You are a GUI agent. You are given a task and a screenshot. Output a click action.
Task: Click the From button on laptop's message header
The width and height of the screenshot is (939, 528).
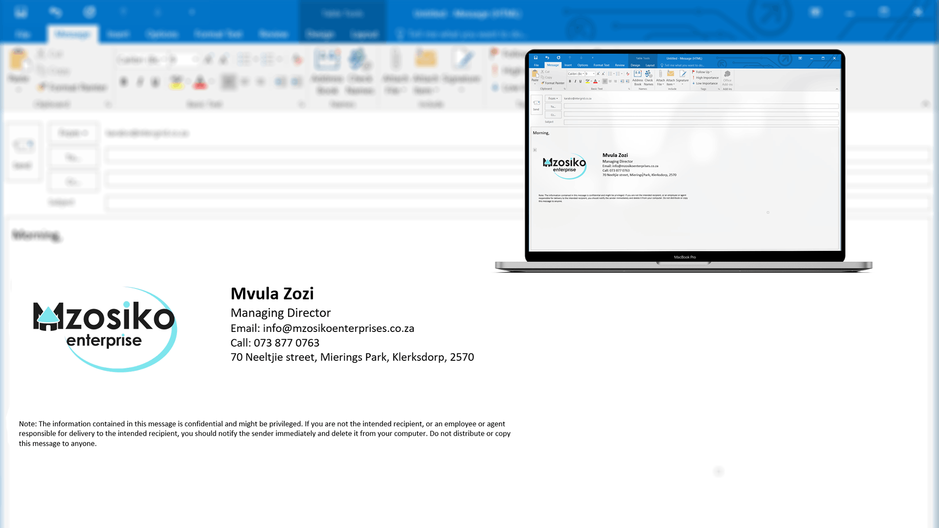tap(553, 98)
